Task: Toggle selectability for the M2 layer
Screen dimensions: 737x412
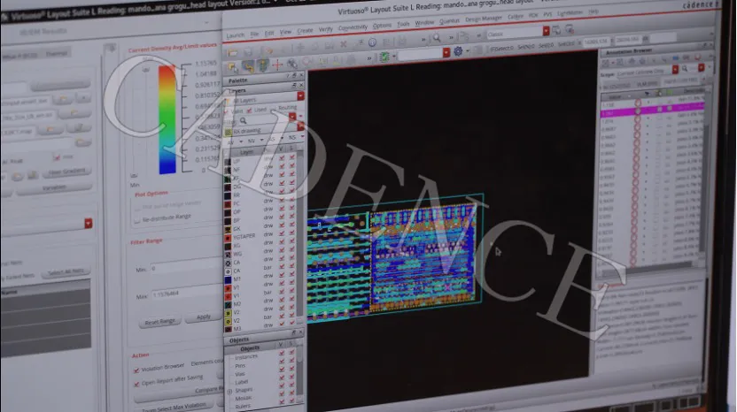Action: click(x=292, y=301)
